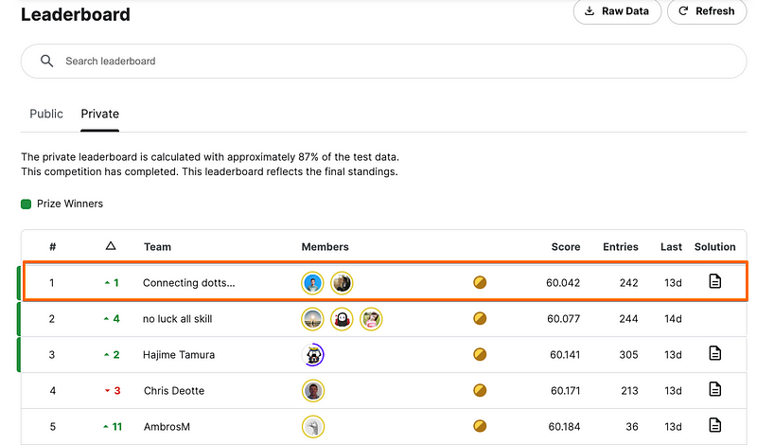The width and height of the screenshot is (757, 445).
Task: Open the no luck all skill team
Action: tap(177, 319)
